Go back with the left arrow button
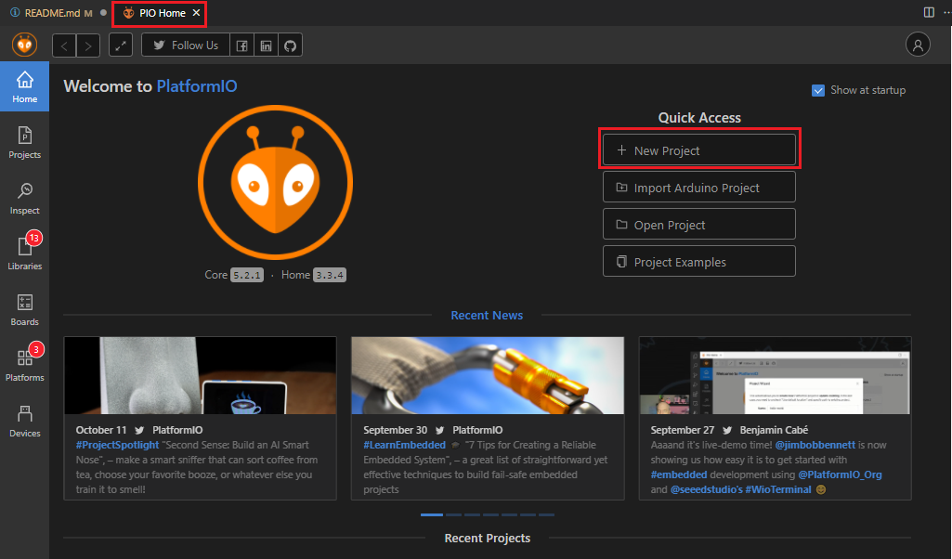952x559 pixels. [x=64, y=45]
